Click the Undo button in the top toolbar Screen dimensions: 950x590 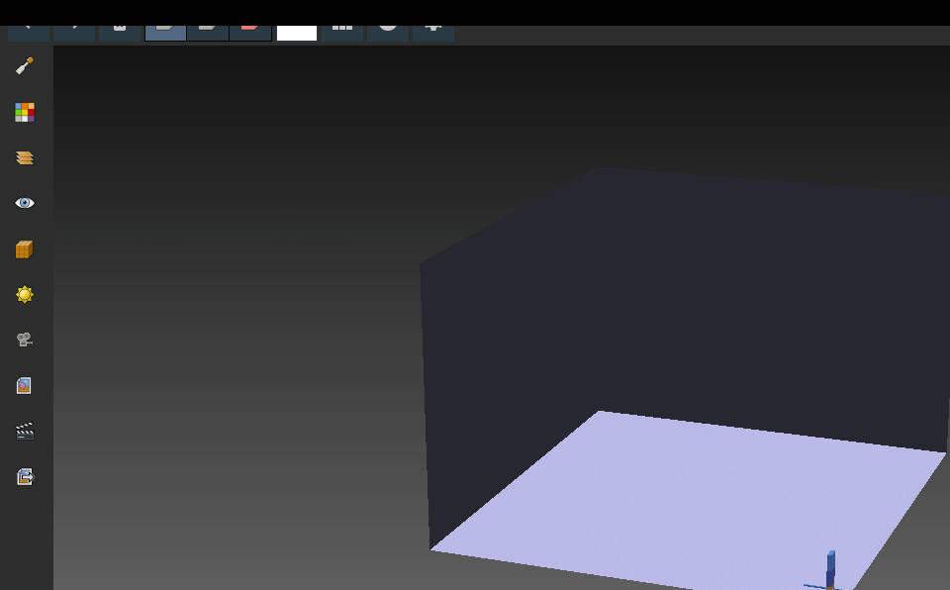29,31
